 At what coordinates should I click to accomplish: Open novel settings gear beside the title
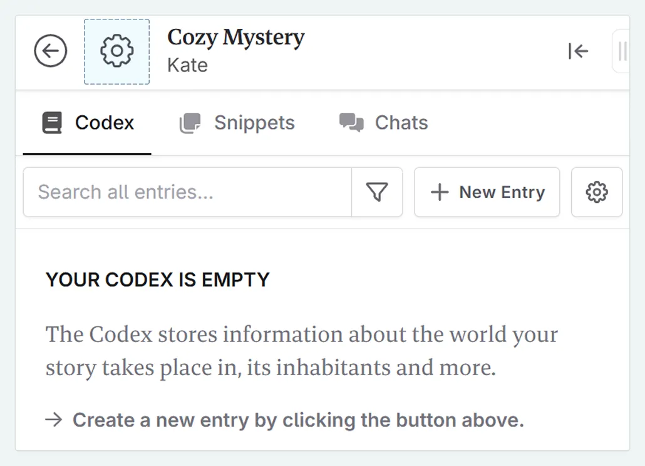[x=117, y=51]
